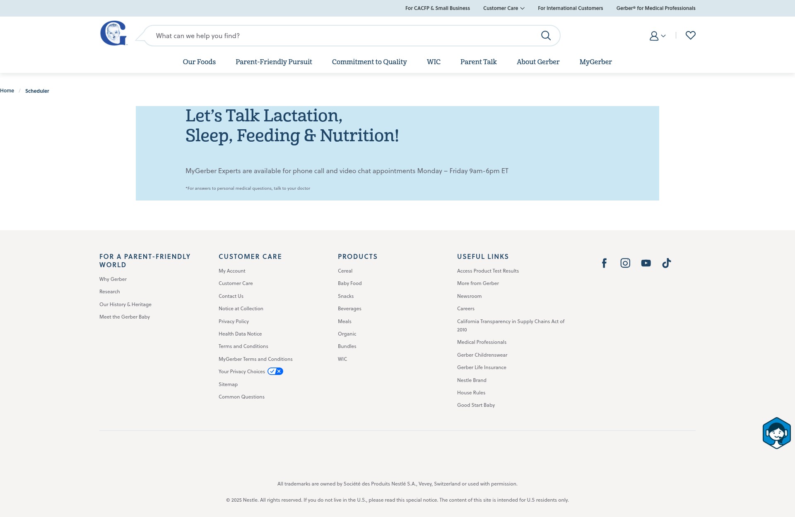The width and height of the screenshot is (795, 517).
Task: Visit Gerber for Medical Professionals link
Action: (656, 8)
